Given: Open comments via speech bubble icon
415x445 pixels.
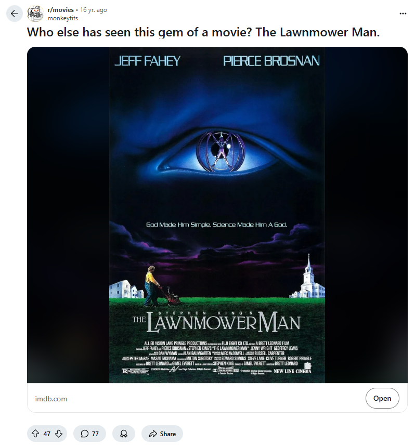Looking at the screenshot, I should point(85,434).
